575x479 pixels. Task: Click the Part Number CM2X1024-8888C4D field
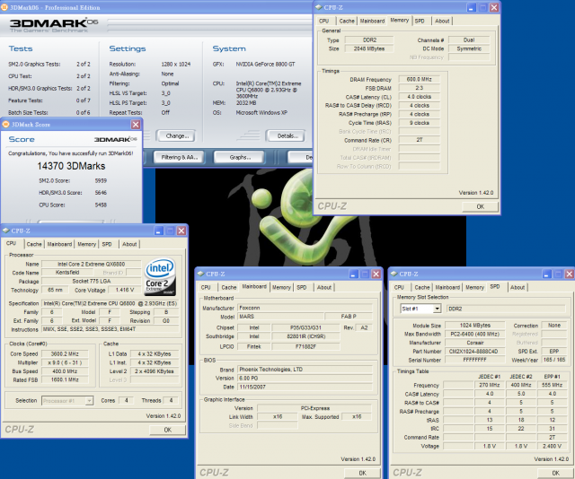474,352
